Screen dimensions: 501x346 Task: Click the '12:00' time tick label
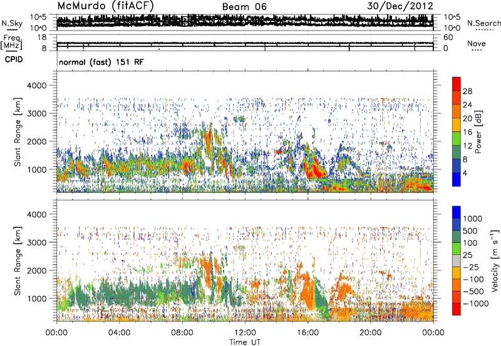tap(245, 333)
